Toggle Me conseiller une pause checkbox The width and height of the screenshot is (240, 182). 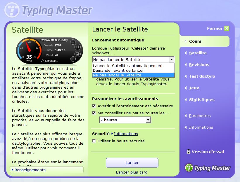tap(94, 113)
